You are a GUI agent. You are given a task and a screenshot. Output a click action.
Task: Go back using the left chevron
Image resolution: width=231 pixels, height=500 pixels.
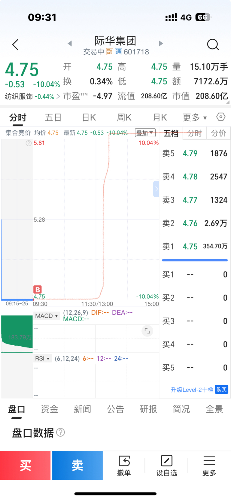[x=15, y=44]
